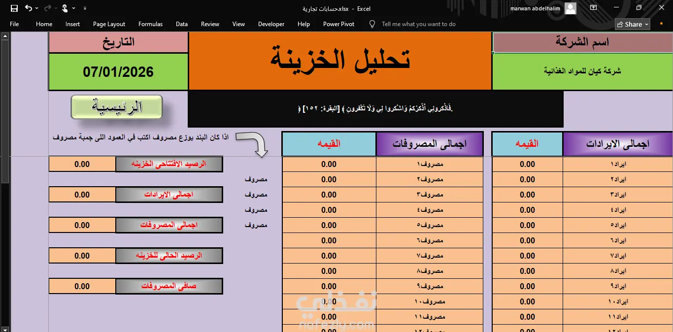The width and height of the screenshot is (673, 332).
Task: Open the View ribbon tab
Action: pyautogui.click(x=238, y=24)
